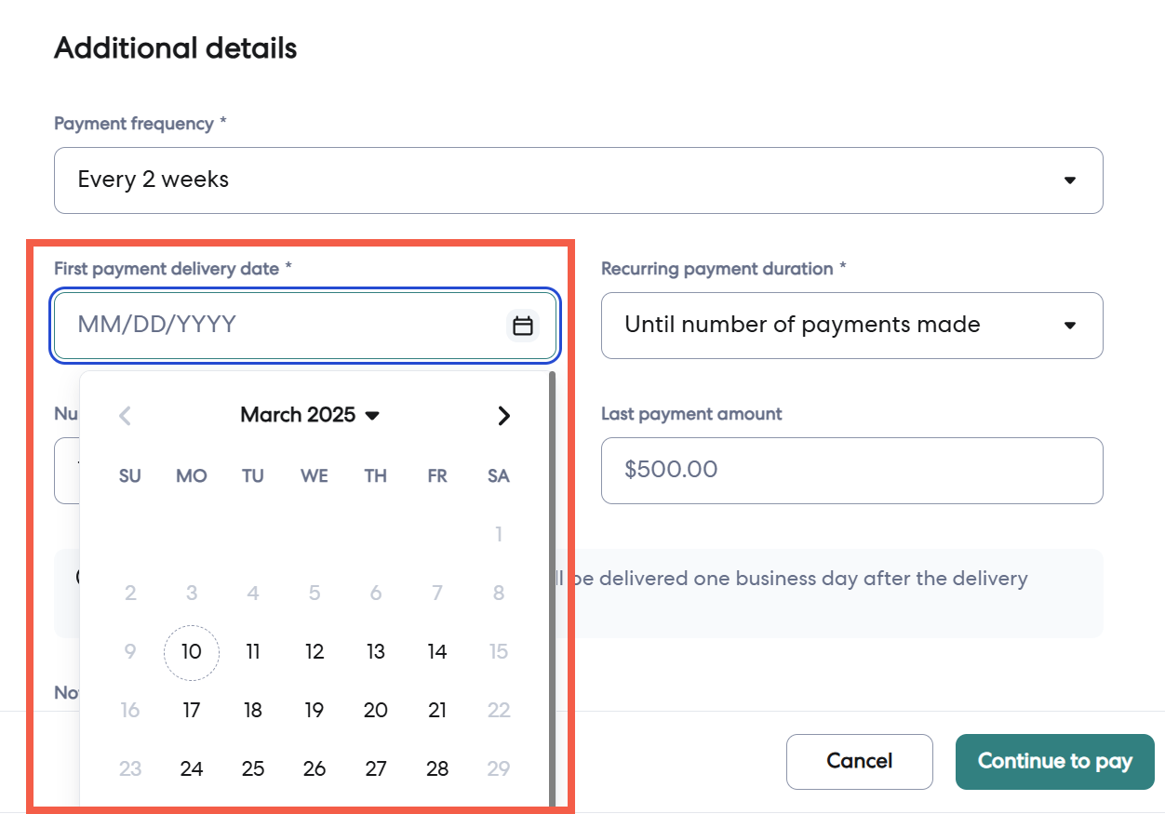Go to next month arrow
Viewport: 1165px width, 814px height.
(x=503, y=416)
